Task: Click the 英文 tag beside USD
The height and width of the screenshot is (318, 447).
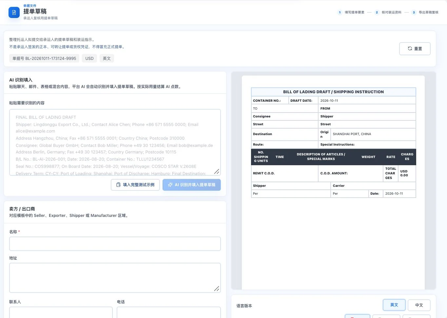Action: click(107, 59)
